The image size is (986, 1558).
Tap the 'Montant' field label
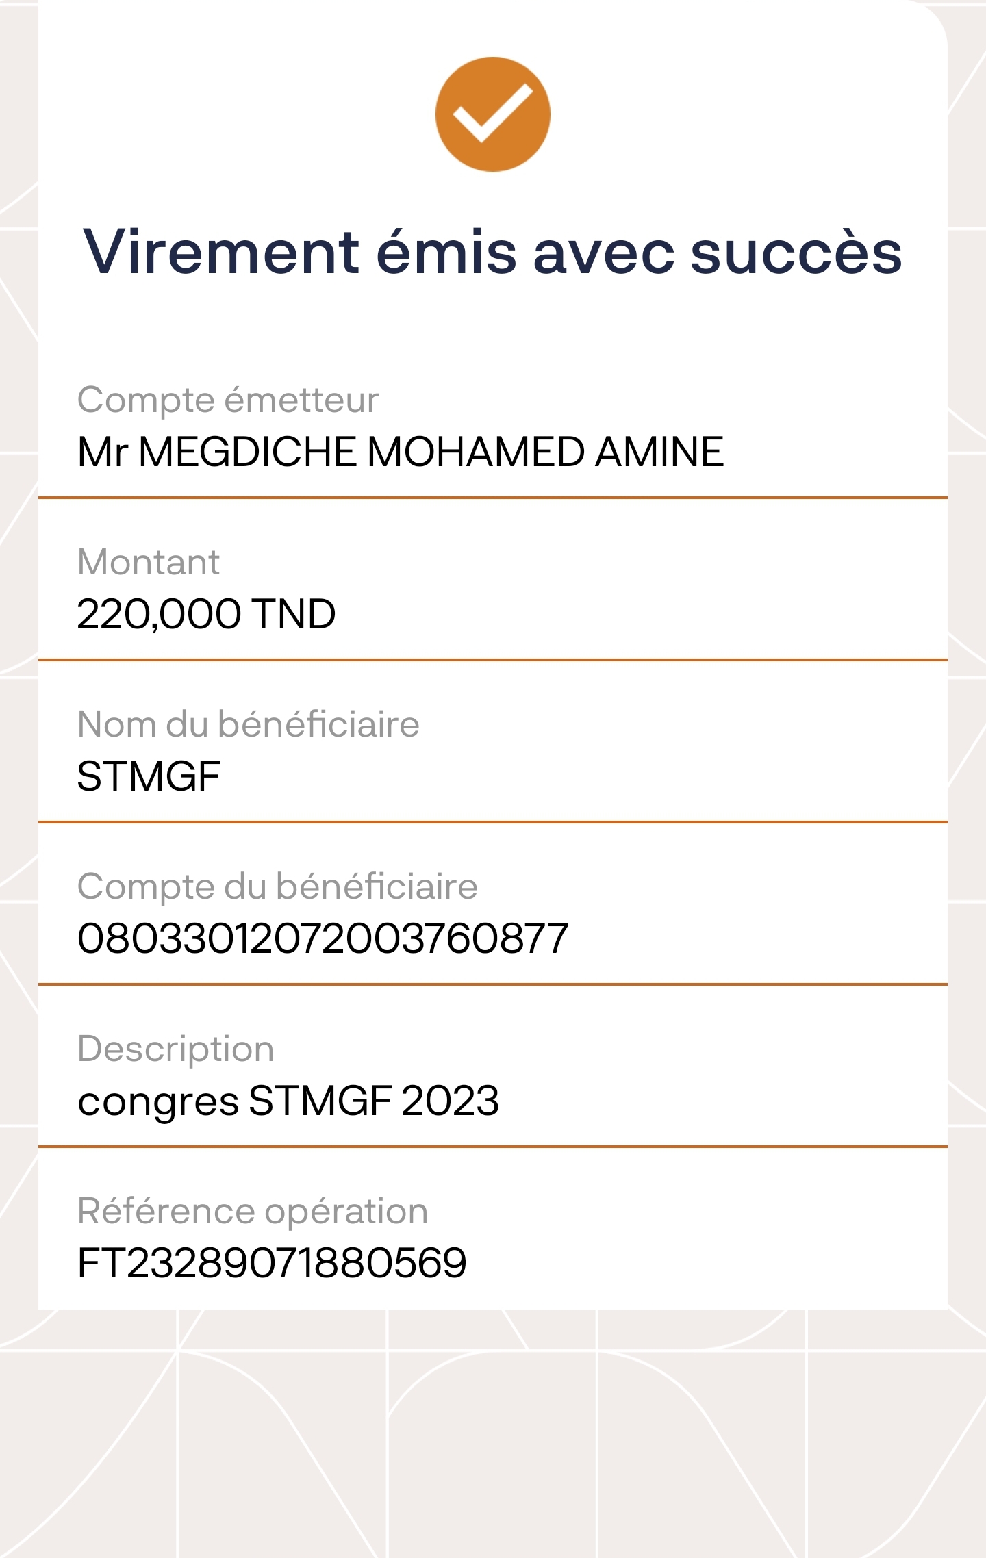point(149,562)
